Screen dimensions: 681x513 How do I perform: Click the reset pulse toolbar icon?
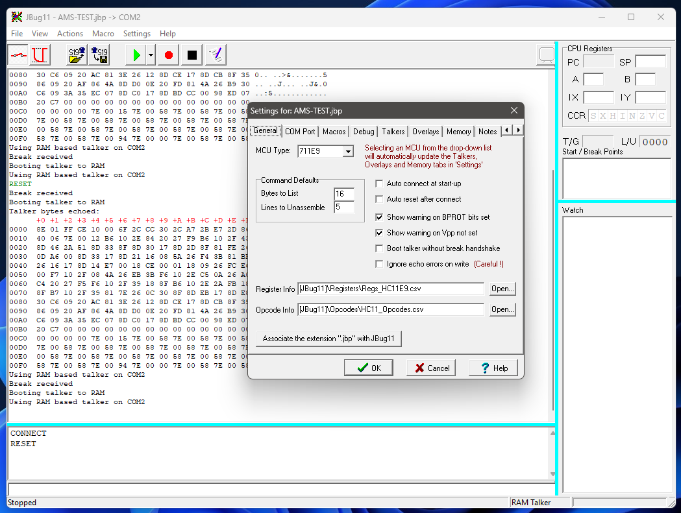coord(40,56)
